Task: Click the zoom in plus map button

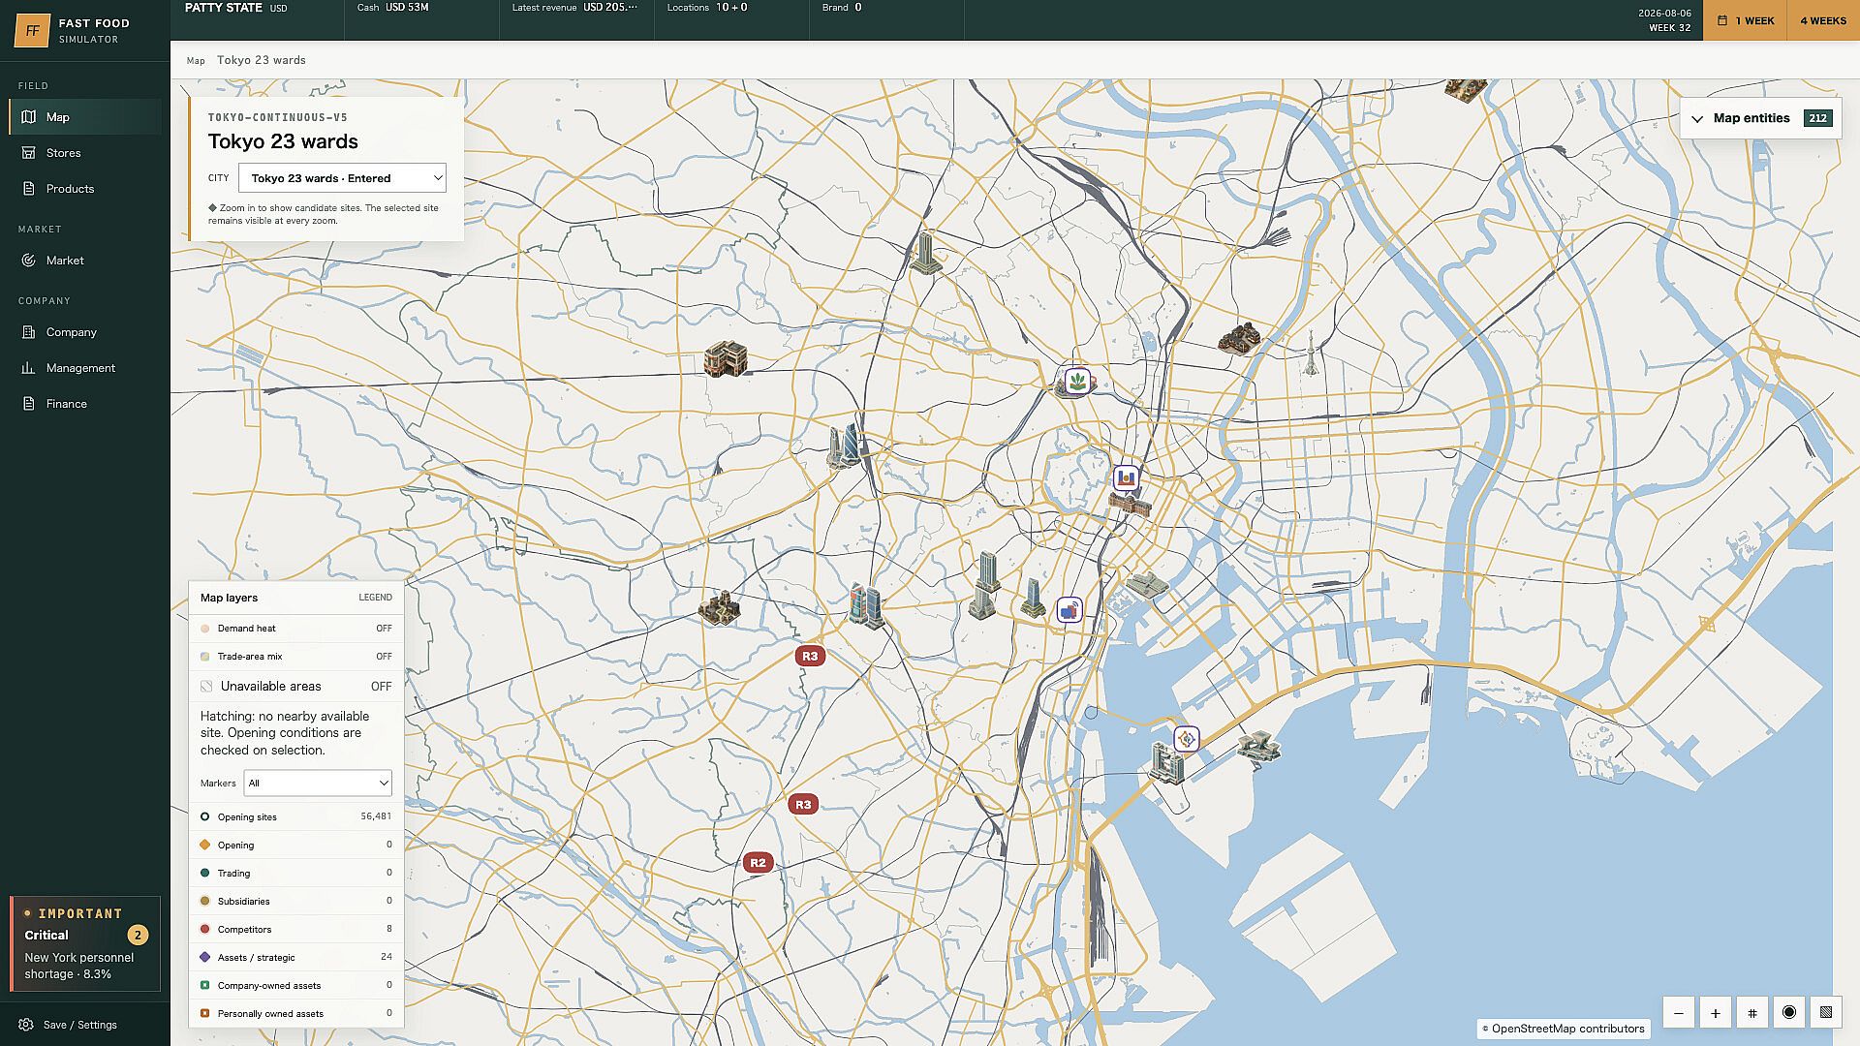Action: tap(1716, 1013)
